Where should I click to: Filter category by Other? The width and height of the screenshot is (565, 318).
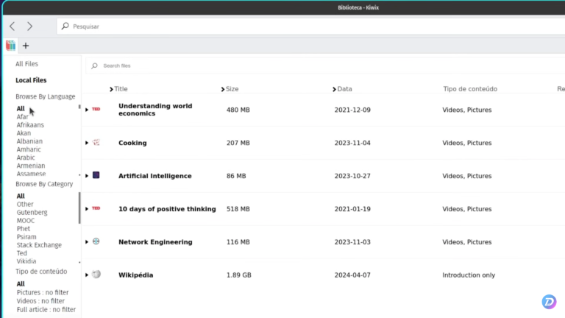pos(25,204)
